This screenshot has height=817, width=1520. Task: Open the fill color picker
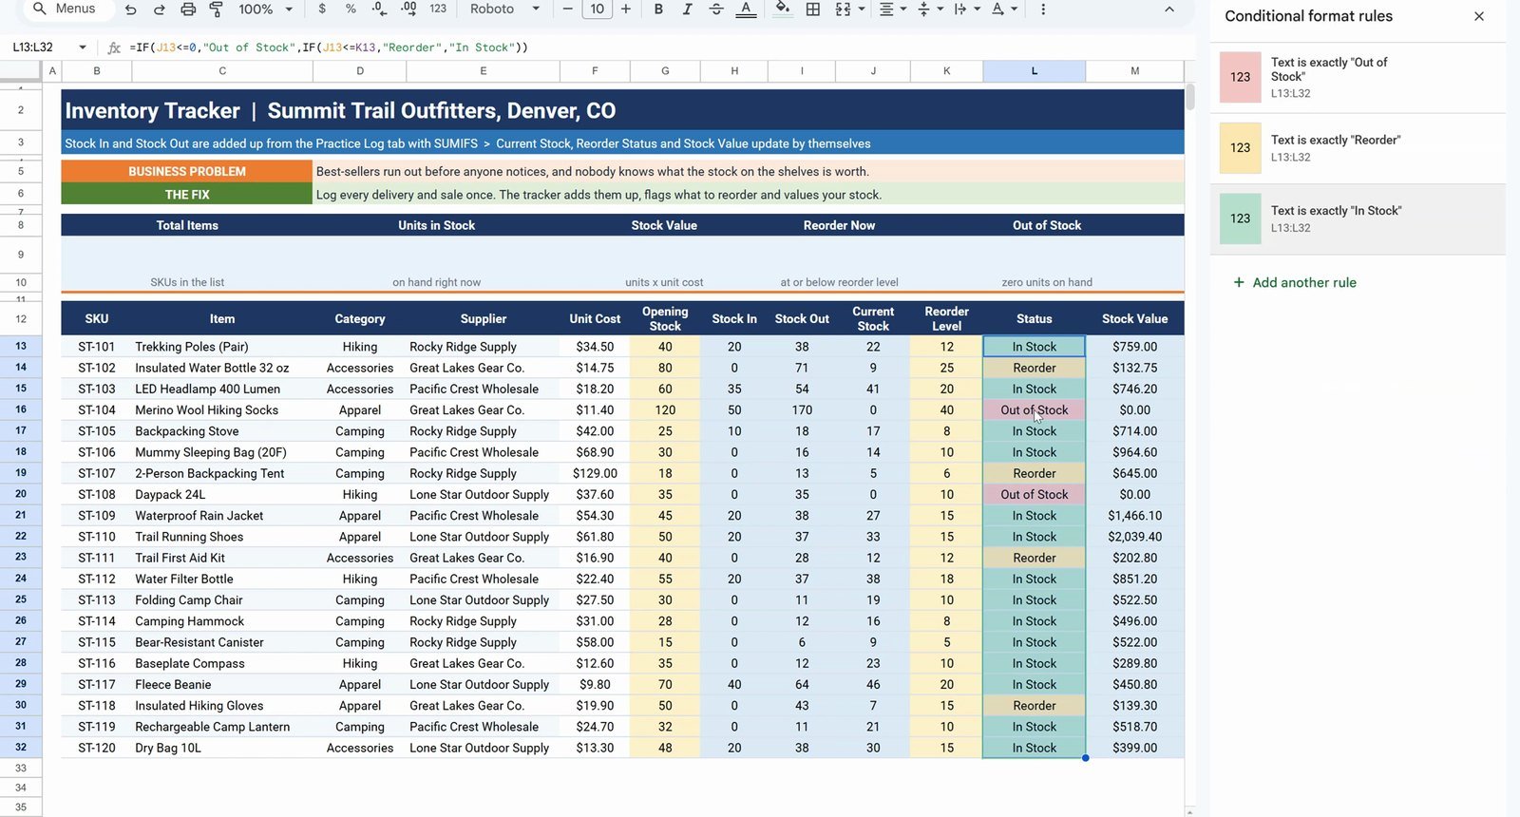click(x=783, y=9)
